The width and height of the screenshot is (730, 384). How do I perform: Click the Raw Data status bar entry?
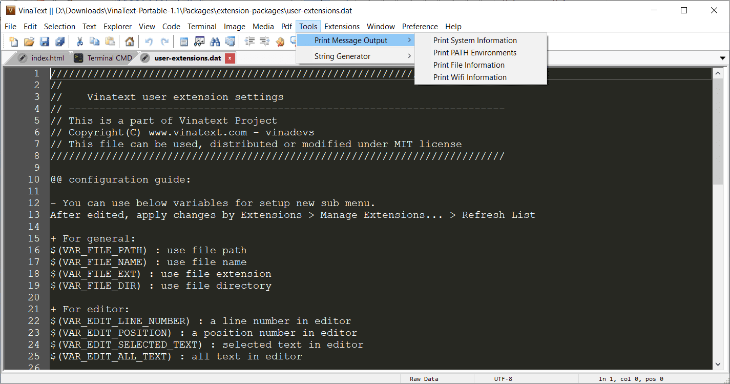point(424,379)
